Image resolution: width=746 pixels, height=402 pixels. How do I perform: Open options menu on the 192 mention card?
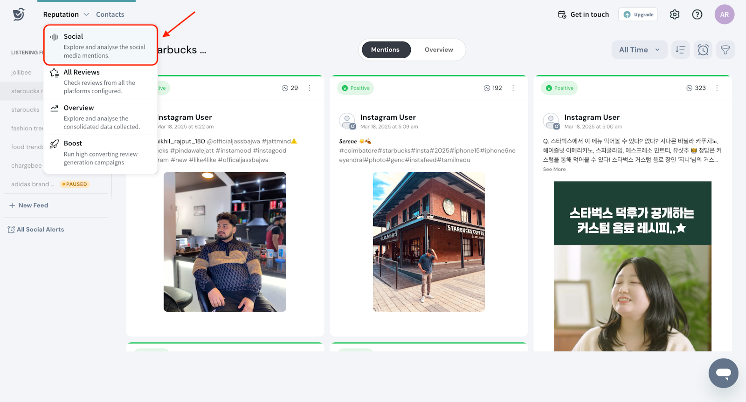tap(513, 88)
